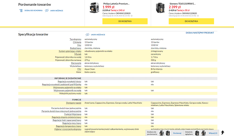Click Regulacja wysokości podstawki pod filiżankę label

[62, 84]
